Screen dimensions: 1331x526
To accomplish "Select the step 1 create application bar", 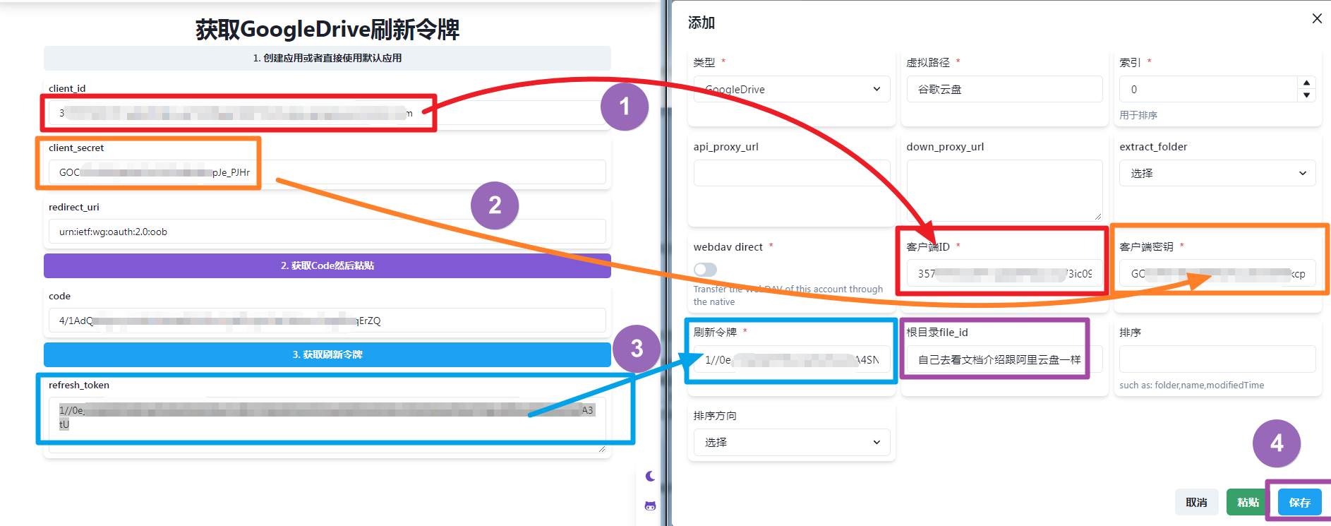I will click(327, 58).
